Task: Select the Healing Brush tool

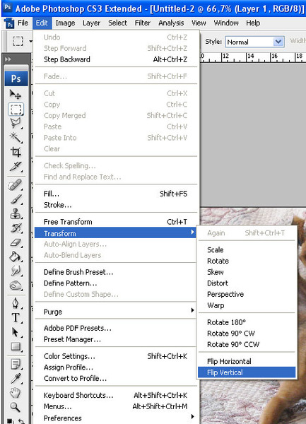Action: coord(16,185)
